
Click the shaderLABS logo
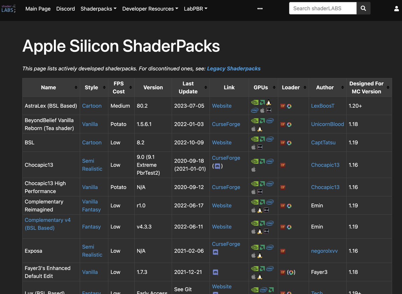coord(8,8)
